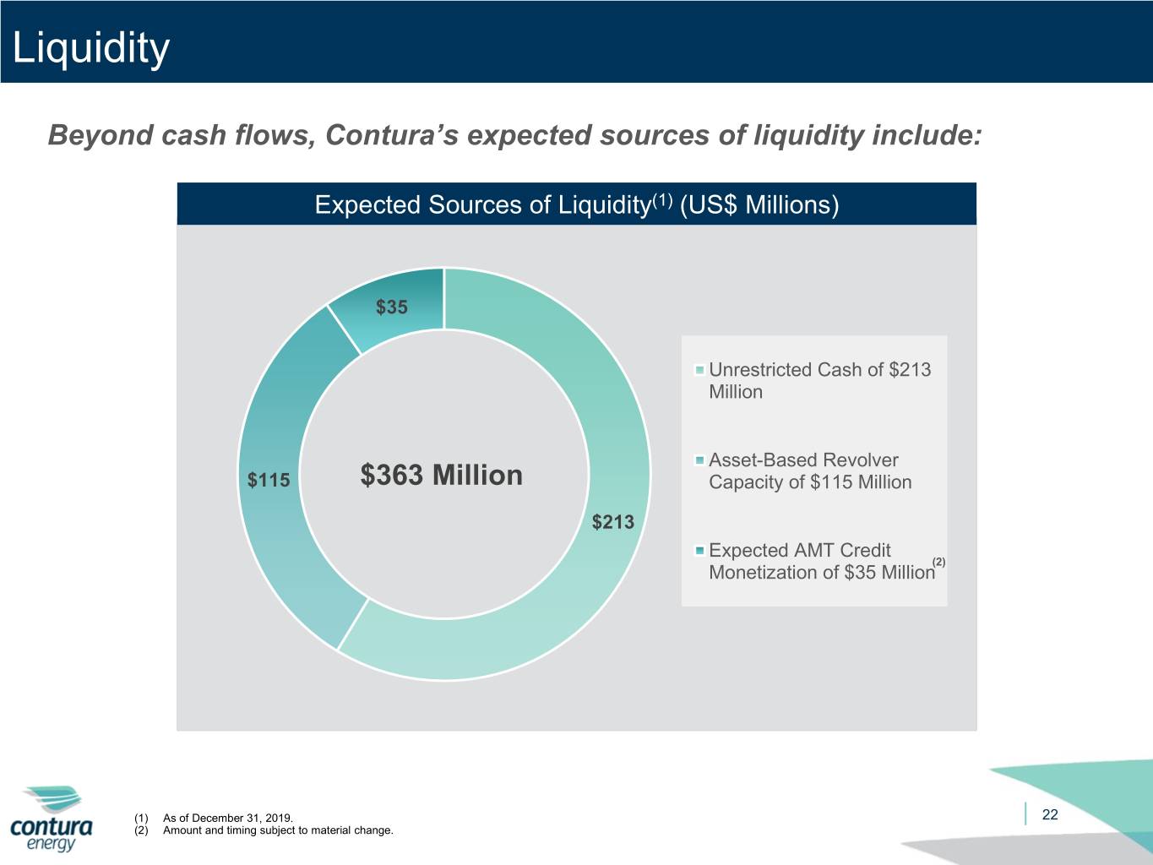Click the Unrestricted Cash of $213 Million legend text

pos(819,381)
